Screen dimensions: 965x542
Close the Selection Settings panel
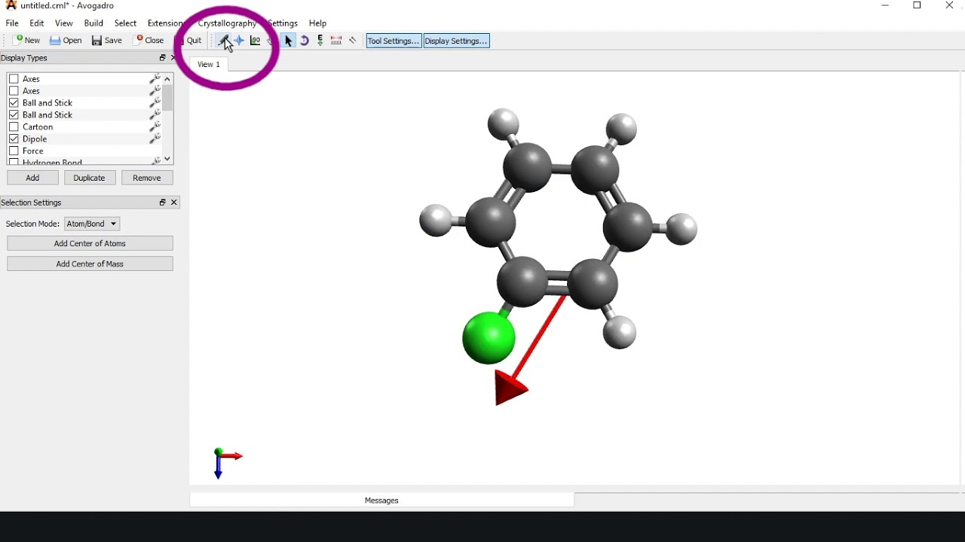(x=174, y=202)
